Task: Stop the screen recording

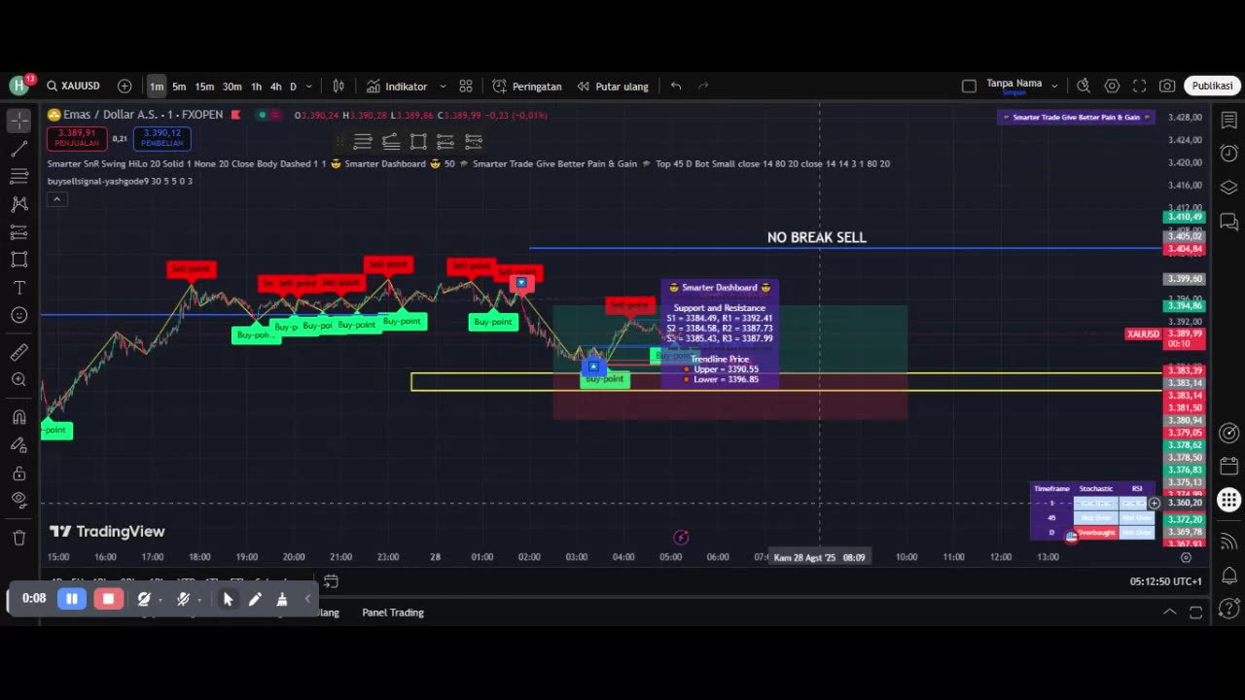Action: 108,599
